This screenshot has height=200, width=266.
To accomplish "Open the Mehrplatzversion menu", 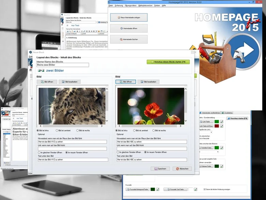I will pyautogui.click(x=145, y=5).
